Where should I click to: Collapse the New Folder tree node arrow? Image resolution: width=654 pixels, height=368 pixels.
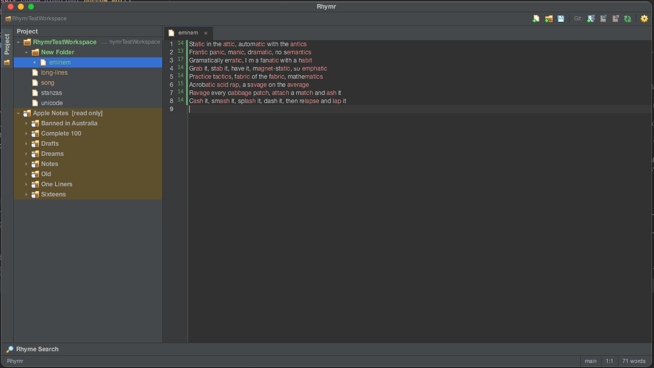click(26, 52)
